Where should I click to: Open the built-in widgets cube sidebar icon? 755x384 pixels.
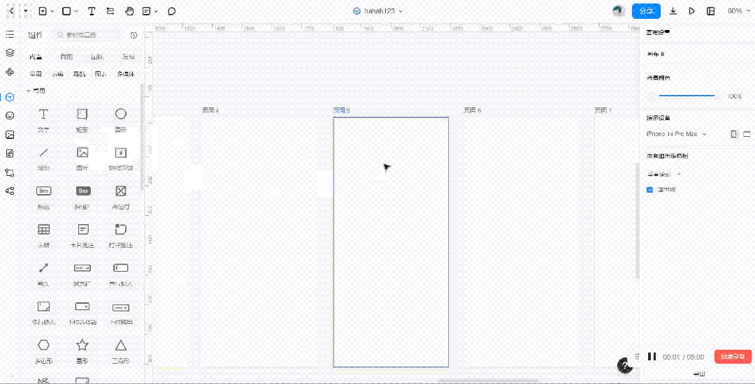coord(10,97)
